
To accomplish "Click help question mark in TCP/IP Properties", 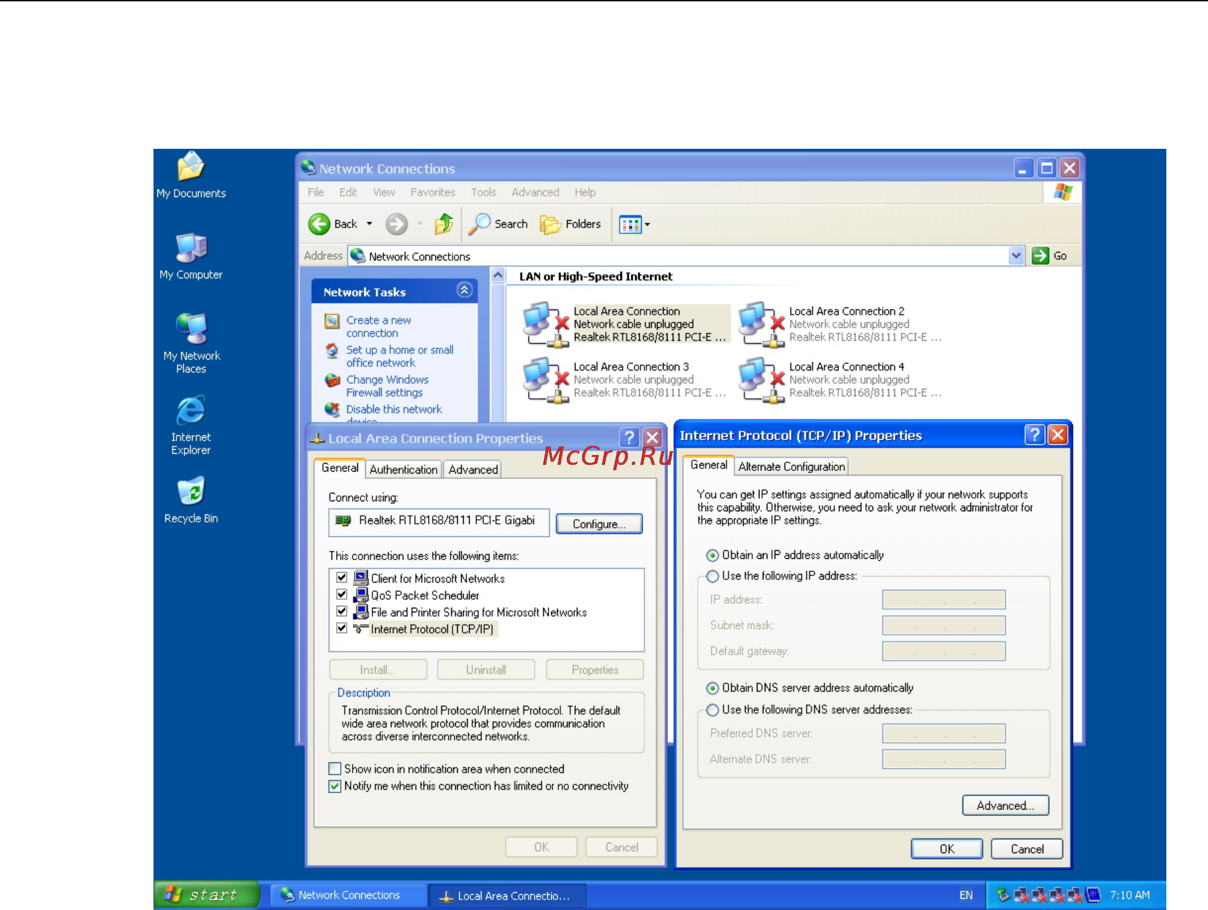I will tap(1034, 435).
